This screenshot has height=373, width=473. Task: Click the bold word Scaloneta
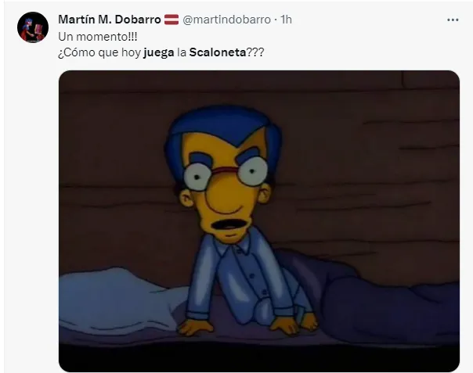218,52
